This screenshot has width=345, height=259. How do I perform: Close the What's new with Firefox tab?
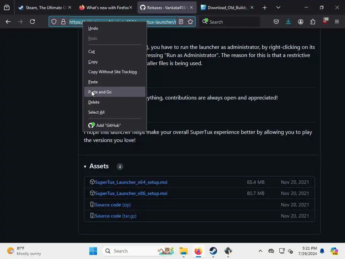pos(131,7)
